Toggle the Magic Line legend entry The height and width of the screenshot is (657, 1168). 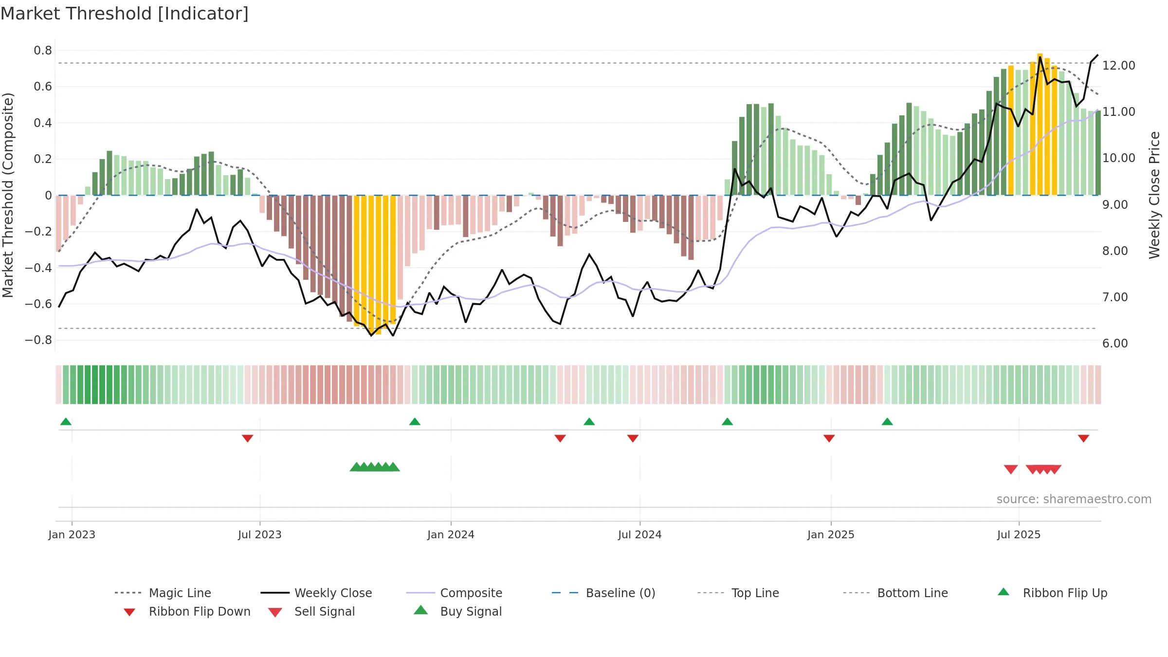163,593
